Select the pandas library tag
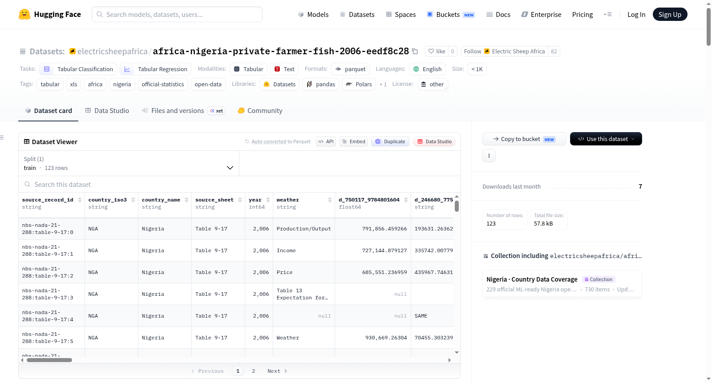Viewport: 712px width, 383px height. [x=320, y=84]
